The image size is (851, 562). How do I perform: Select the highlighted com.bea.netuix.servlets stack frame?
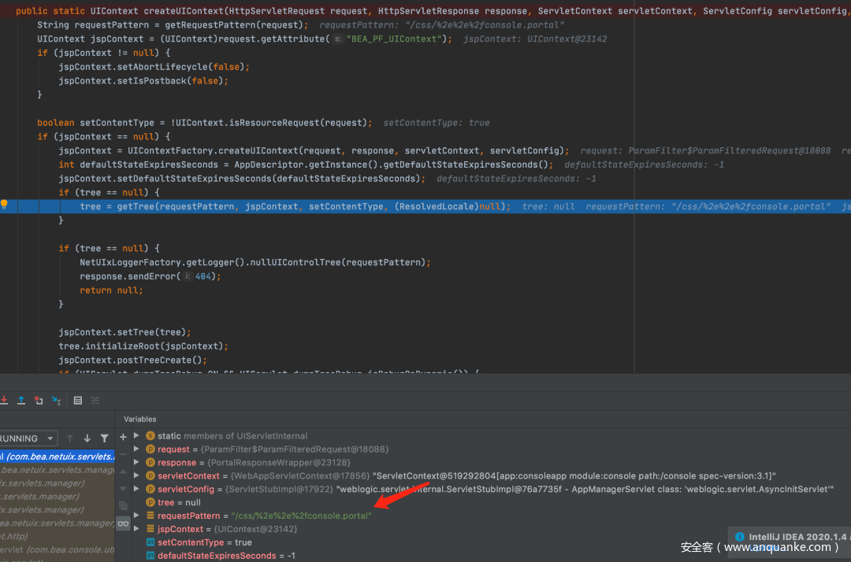pos(57,457)
